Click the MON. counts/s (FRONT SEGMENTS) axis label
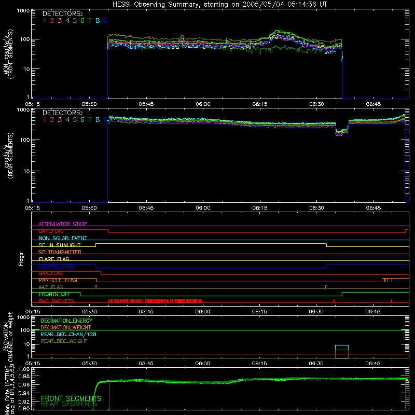The width and height of the screenshot is (415, 415). [8, 54]
